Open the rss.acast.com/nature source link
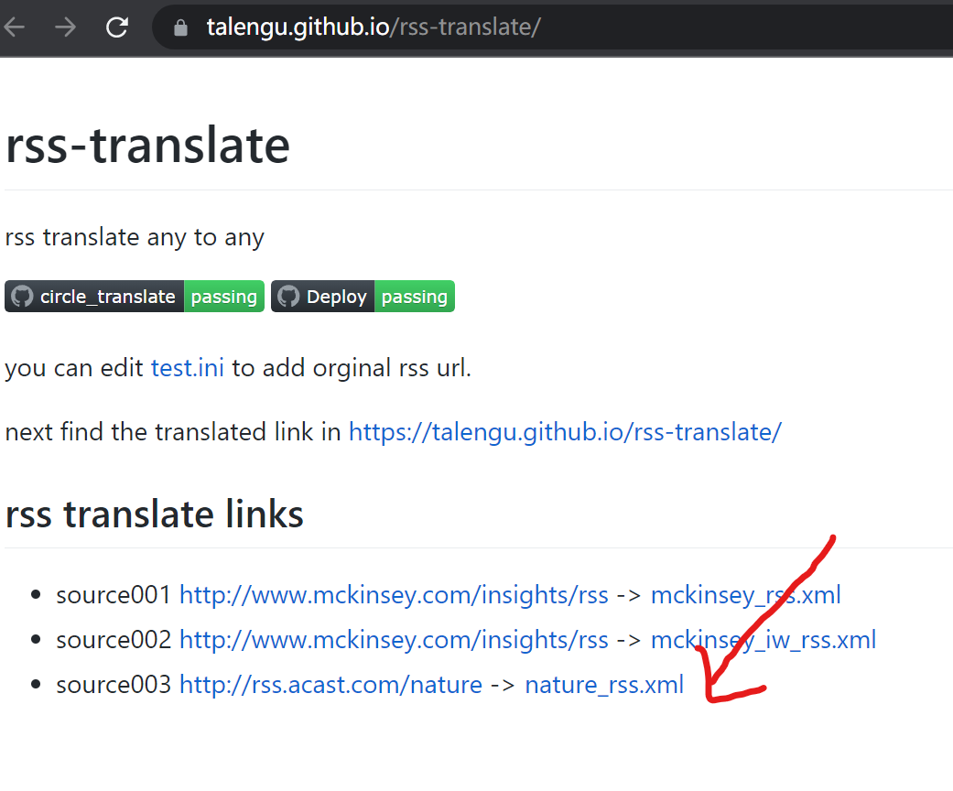953x791 pixels. 330,685
